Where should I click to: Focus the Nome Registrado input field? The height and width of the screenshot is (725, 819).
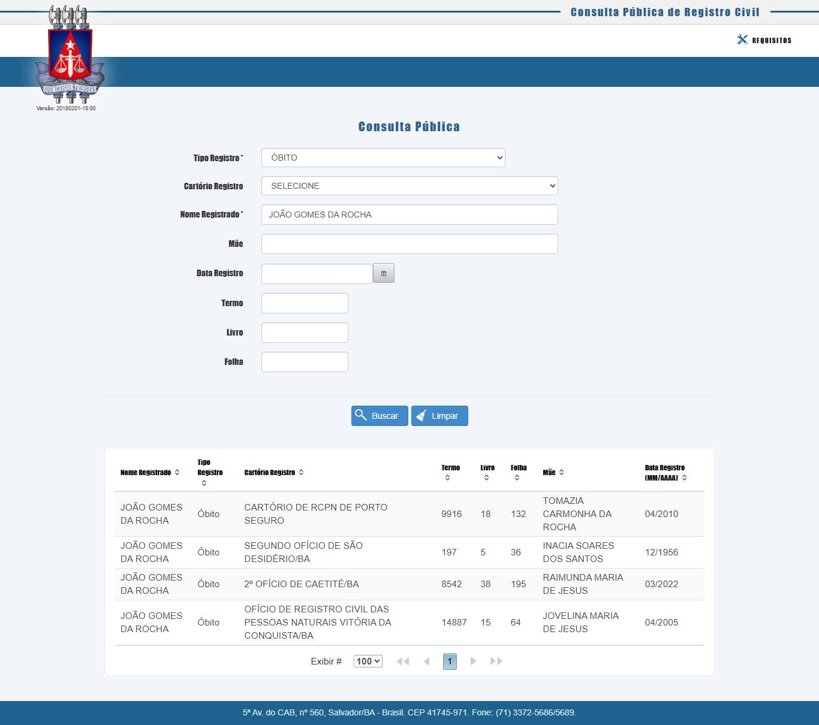409,215
